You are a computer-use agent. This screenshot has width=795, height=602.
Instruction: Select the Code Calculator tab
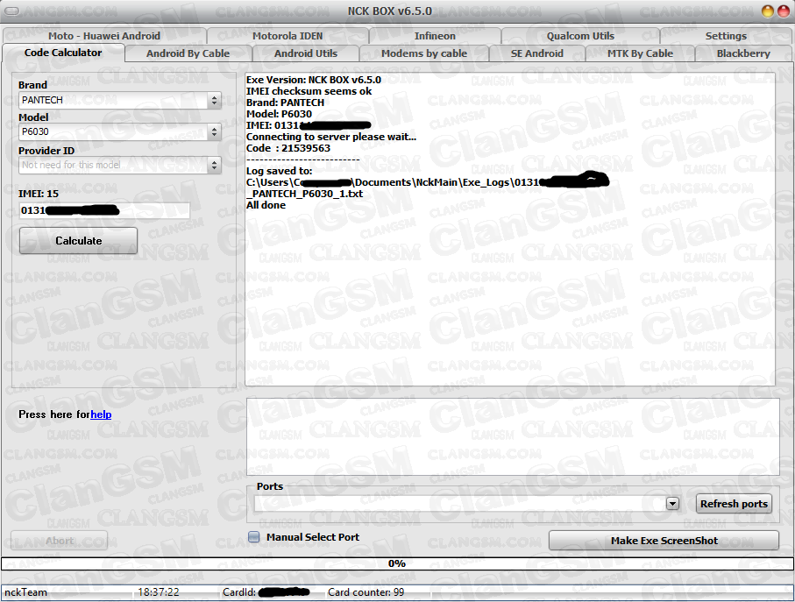click(x=63, y=53)
